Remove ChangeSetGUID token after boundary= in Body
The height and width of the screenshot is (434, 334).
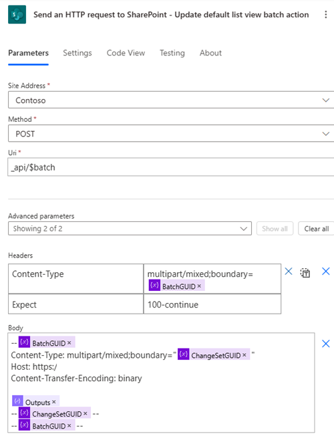click(244, 355)
